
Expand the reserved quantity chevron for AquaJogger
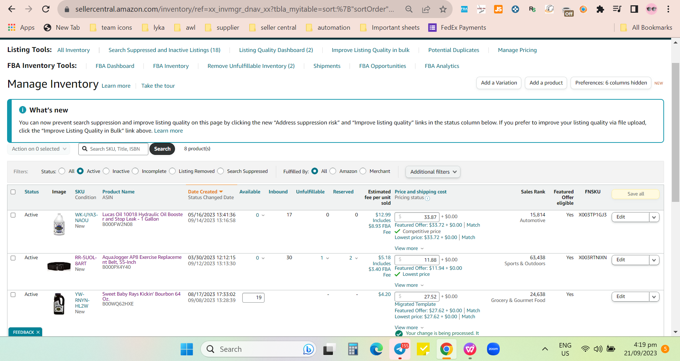356,258
